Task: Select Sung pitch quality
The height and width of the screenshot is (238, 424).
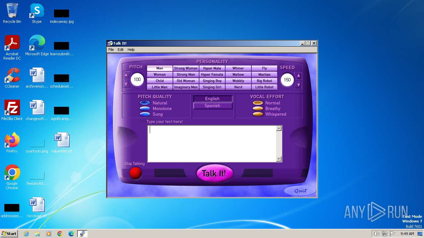Action: (x=145, y=114)
